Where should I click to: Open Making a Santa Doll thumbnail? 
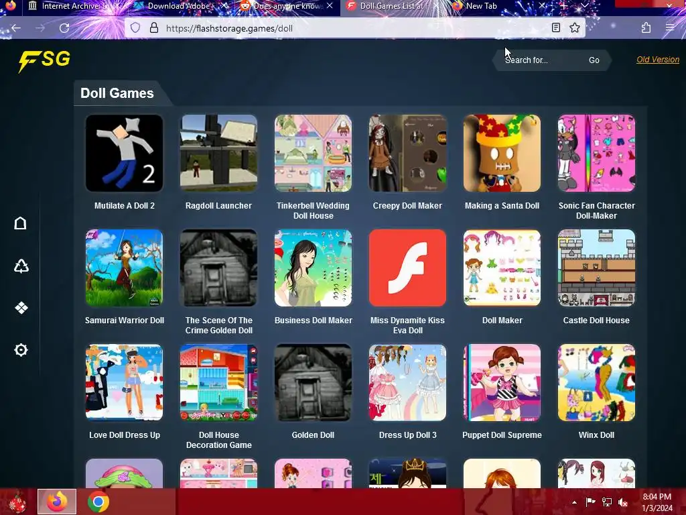point(502,154)
